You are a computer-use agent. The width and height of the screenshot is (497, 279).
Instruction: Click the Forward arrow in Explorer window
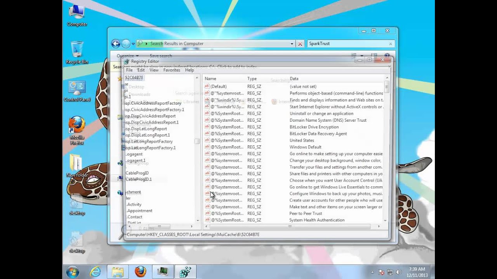point(126,44)
